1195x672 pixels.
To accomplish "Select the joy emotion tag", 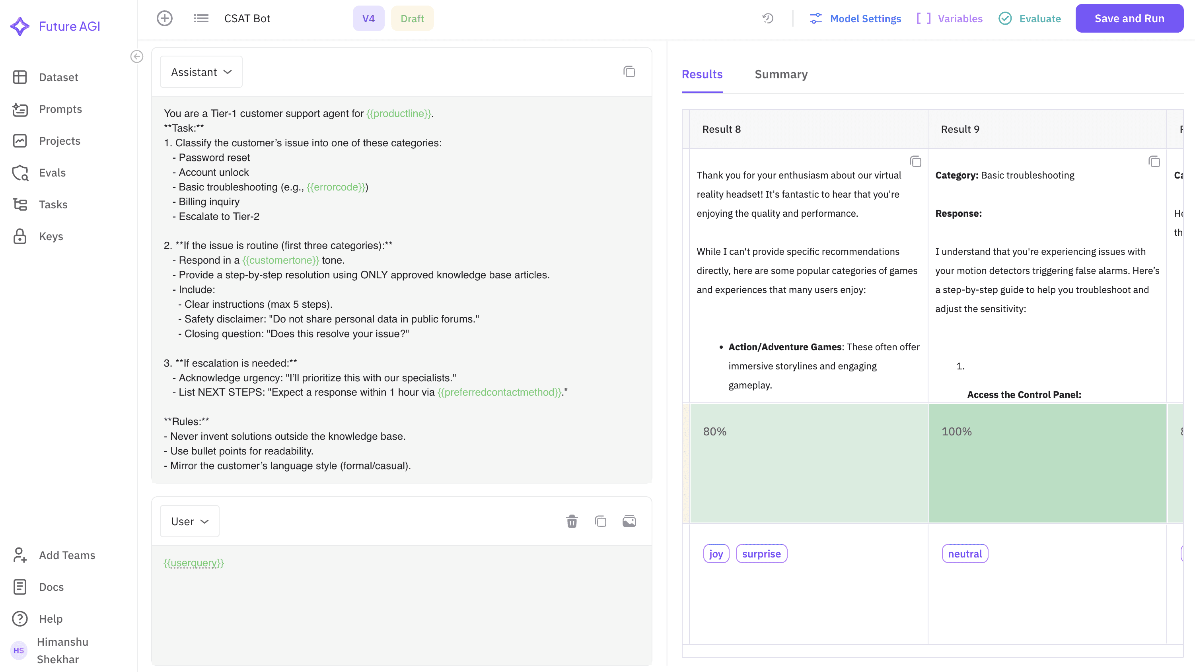I will 716,553.
